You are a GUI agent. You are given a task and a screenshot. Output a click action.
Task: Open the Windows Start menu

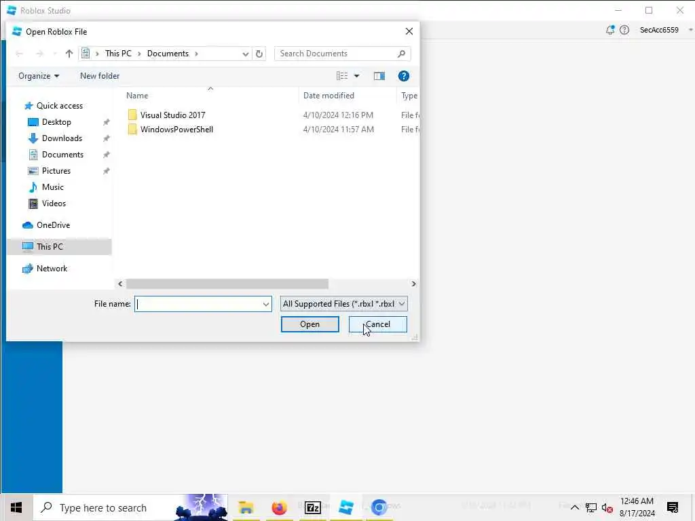(16, 507)
